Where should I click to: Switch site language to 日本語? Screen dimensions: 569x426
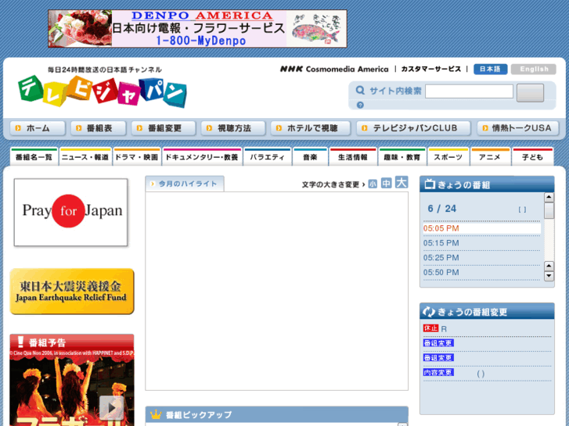click(490, 69)
